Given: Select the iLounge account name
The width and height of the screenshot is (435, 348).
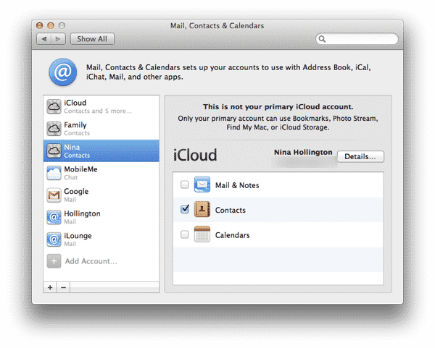Looking at the screenshot, I should tap(78, 236).
